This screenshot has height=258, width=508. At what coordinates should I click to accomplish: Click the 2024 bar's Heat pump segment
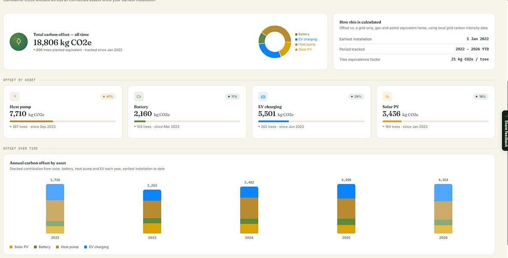click(249, 209)
